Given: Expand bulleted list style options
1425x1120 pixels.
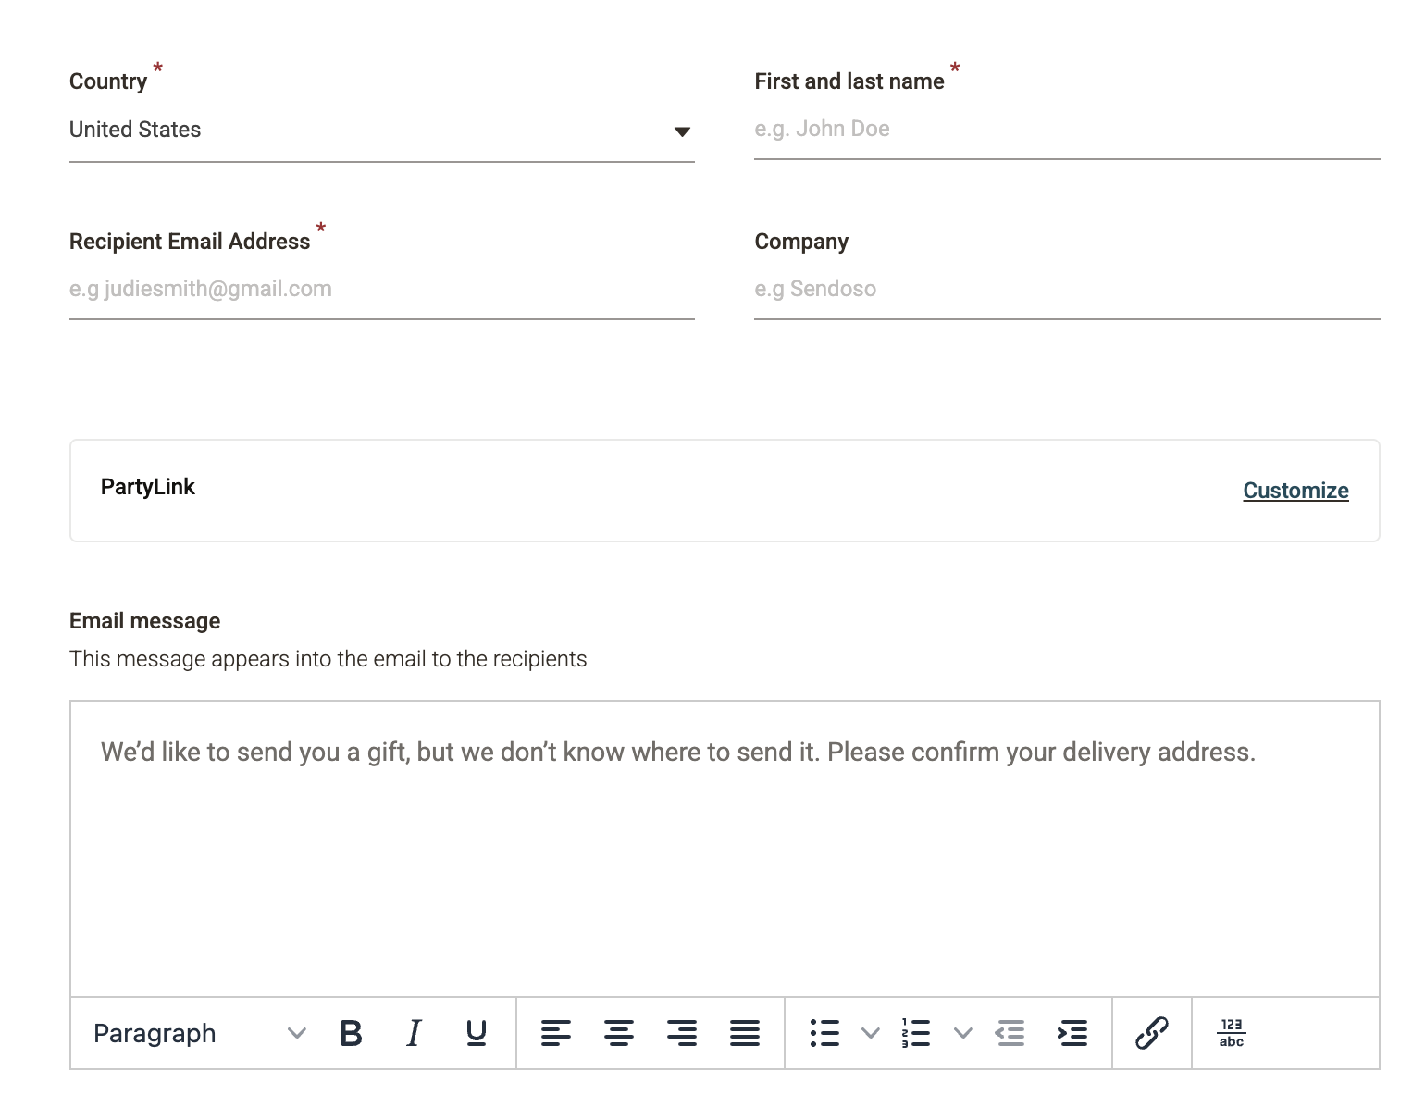Looking at the screenshot, I should 871,1033.
